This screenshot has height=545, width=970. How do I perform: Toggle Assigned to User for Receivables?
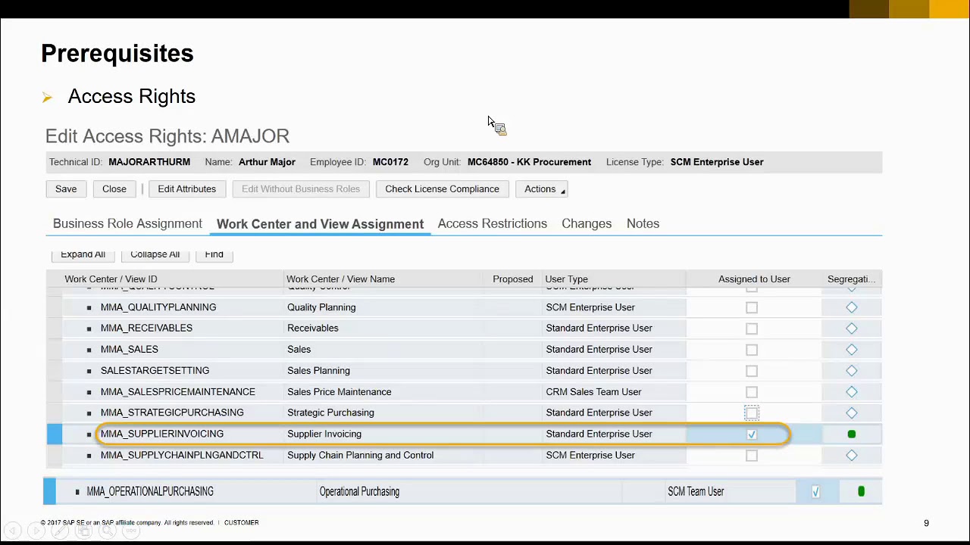[x=752, y=329]
